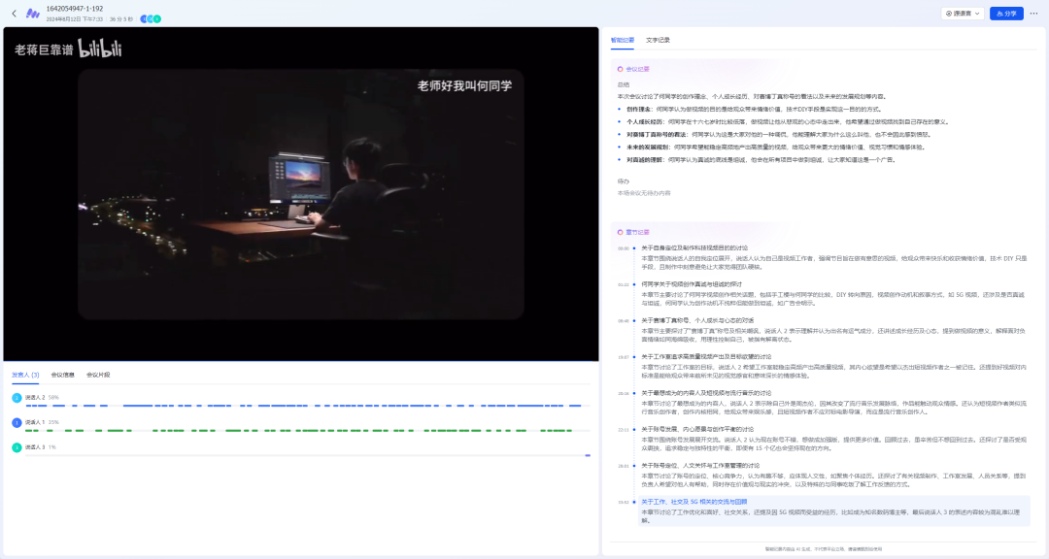The image size is (1049, 559).
Task: Click the blue 分享 share button
Action: (1006, 14)
